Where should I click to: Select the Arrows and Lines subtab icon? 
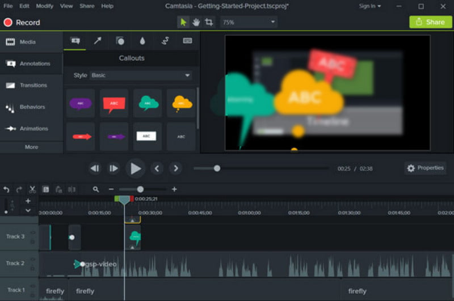tap(98, 41)
